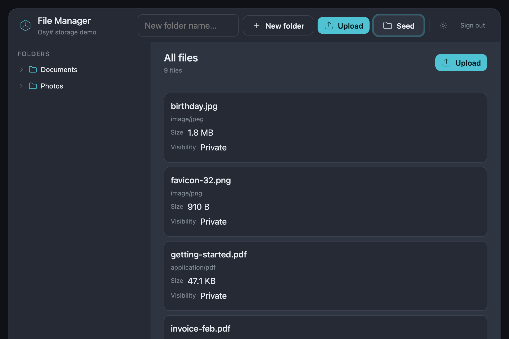The image size is (509, 339).
Task: Click the Photos folder icon
Action: click(33, 86)
